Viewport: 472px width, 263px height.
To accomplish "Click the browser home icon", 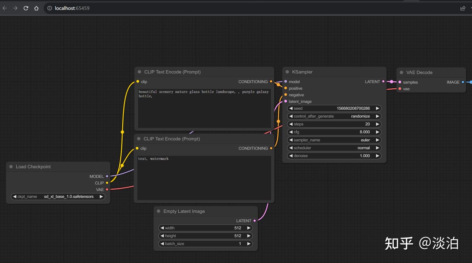I will tap(36, 8).
